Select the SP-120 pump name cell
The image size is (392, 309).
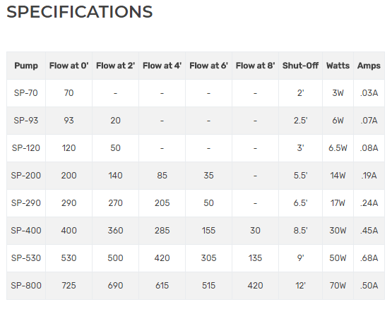pos(26,148)
